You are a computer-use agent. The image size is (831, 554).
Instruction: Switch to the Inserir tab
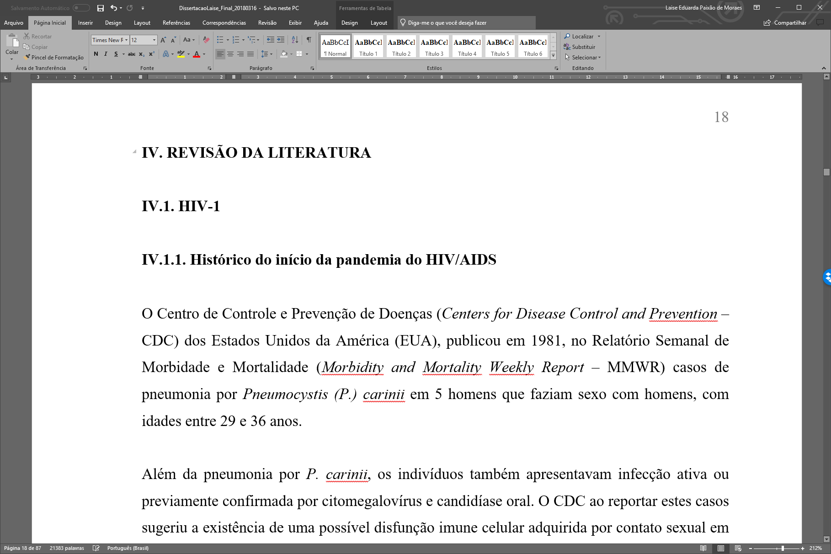coord(85,23)
